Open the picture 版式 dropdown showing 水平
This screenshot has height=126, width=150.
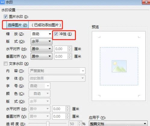[41, 41]
